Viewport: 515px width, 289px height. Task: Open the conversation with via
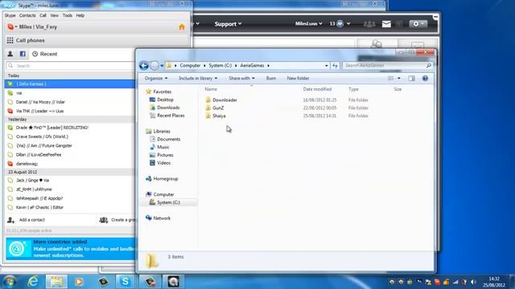(70, 93)
